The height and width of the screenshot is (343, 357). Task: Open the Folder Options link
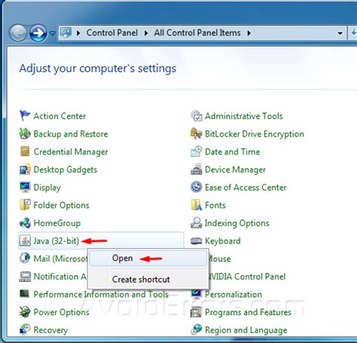click(x=62, y=205)
